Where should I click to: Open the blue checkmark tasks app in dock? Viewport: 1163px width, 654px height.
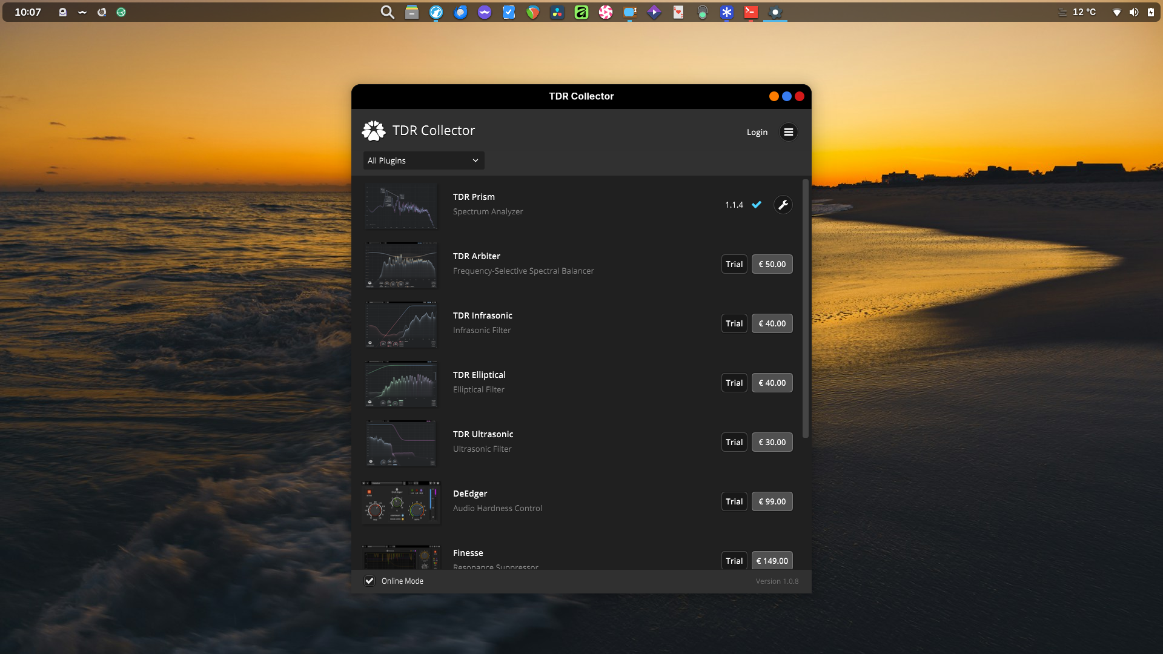click(509, 12)
